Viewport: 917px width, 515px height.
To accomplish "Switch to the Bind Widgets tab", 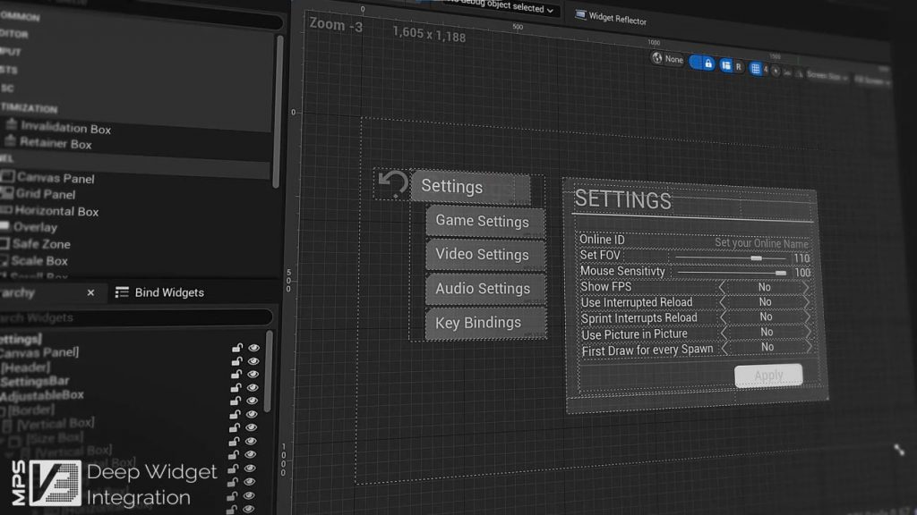I will pos(160,292).
